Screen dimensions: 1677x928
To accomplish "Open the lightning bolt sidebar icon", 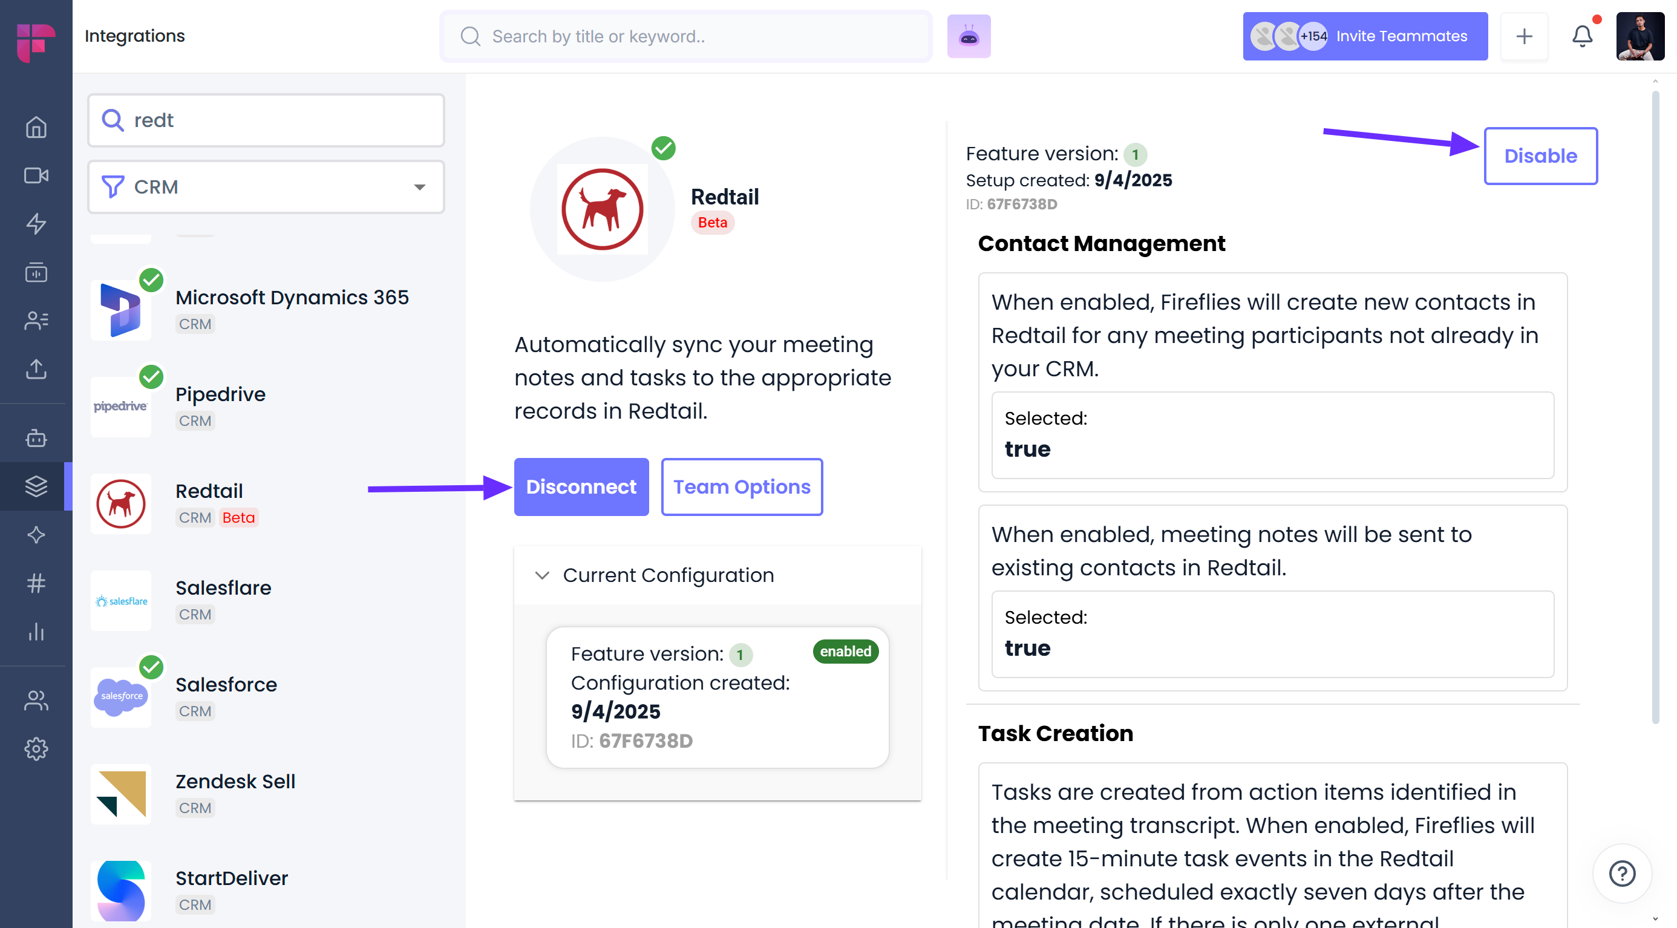I will tap(36, 224).
